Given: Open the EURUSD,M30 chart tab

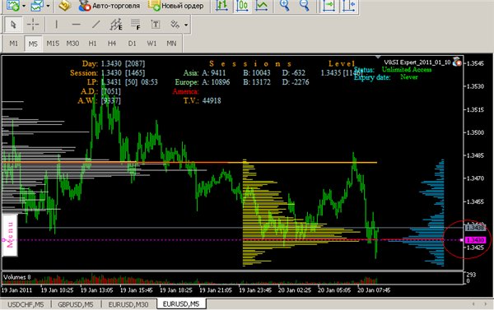Looking at the screenshot, I should (x=128, y=304).
